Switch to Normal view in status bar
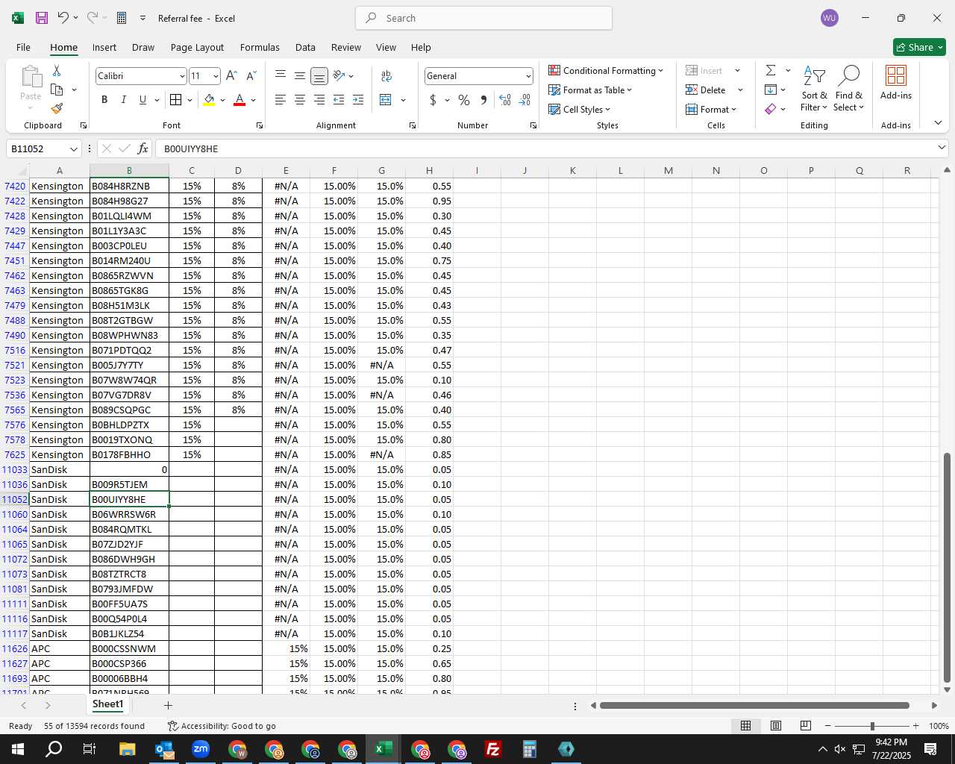The image size is (955, 764). point(745,726)
